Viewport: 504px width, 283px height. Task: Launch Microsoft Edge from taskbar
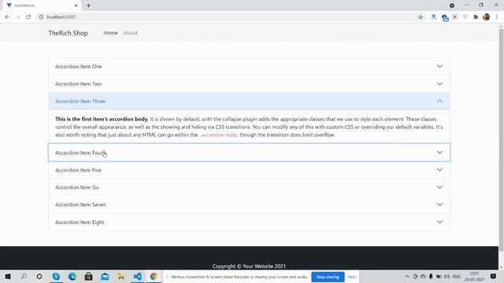[72, 276]
